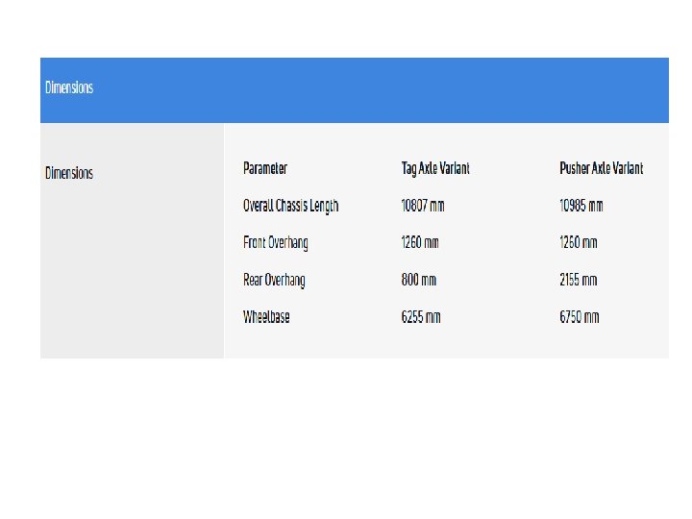Select the Pusher Axle Variant column header
692x519 pixels.
601,169
